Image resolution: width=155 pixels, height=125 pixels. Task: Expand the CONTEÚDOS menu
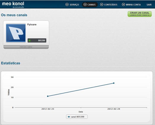pos(109,4)
